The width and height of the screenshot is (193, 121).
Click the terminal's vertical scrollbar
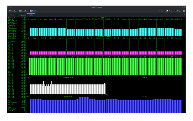tap(185, 65)
